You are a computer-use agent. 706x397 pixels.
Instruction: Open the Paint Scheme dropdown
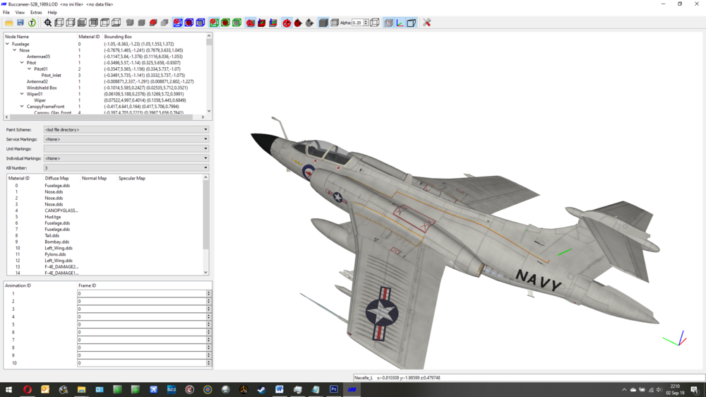(126, 130)
